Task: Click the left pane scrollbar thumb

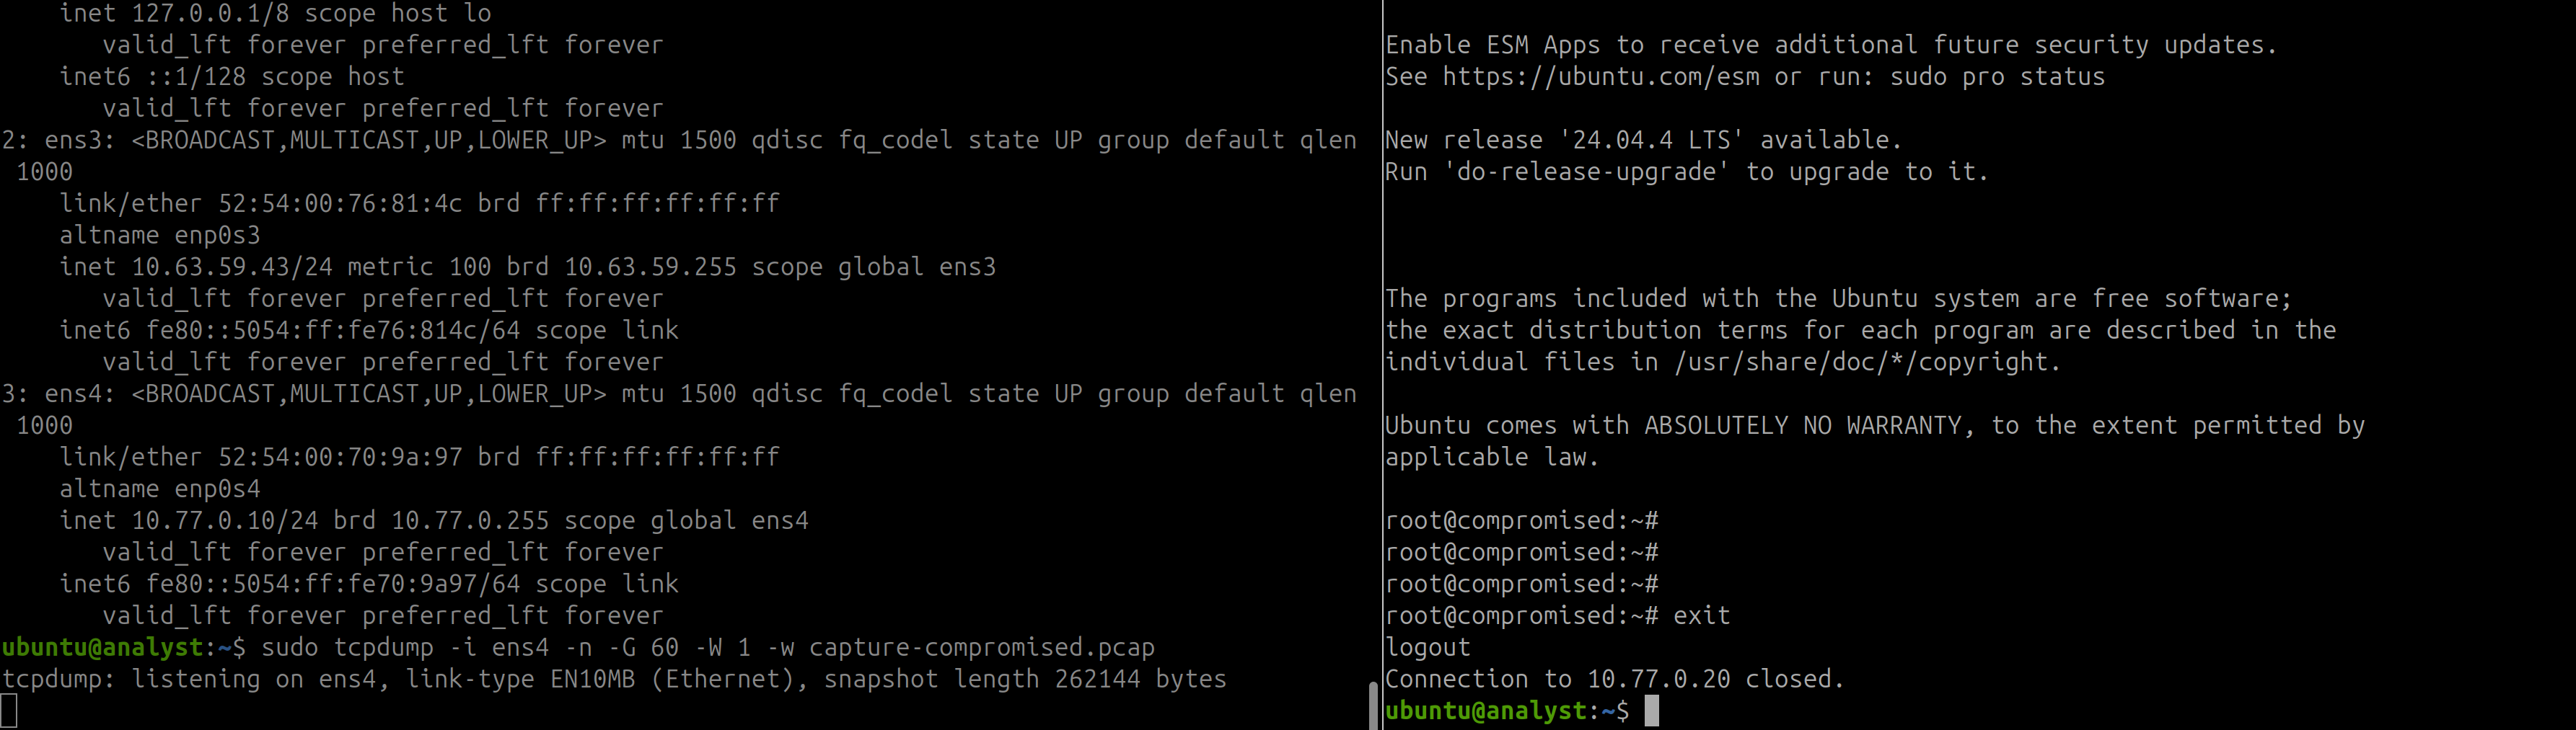Action: click(1372, 705)
